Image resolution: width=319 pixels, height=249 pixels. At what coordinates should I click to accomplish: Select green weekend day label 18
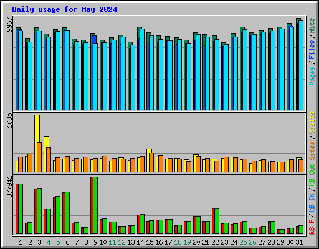coord(178,242)
